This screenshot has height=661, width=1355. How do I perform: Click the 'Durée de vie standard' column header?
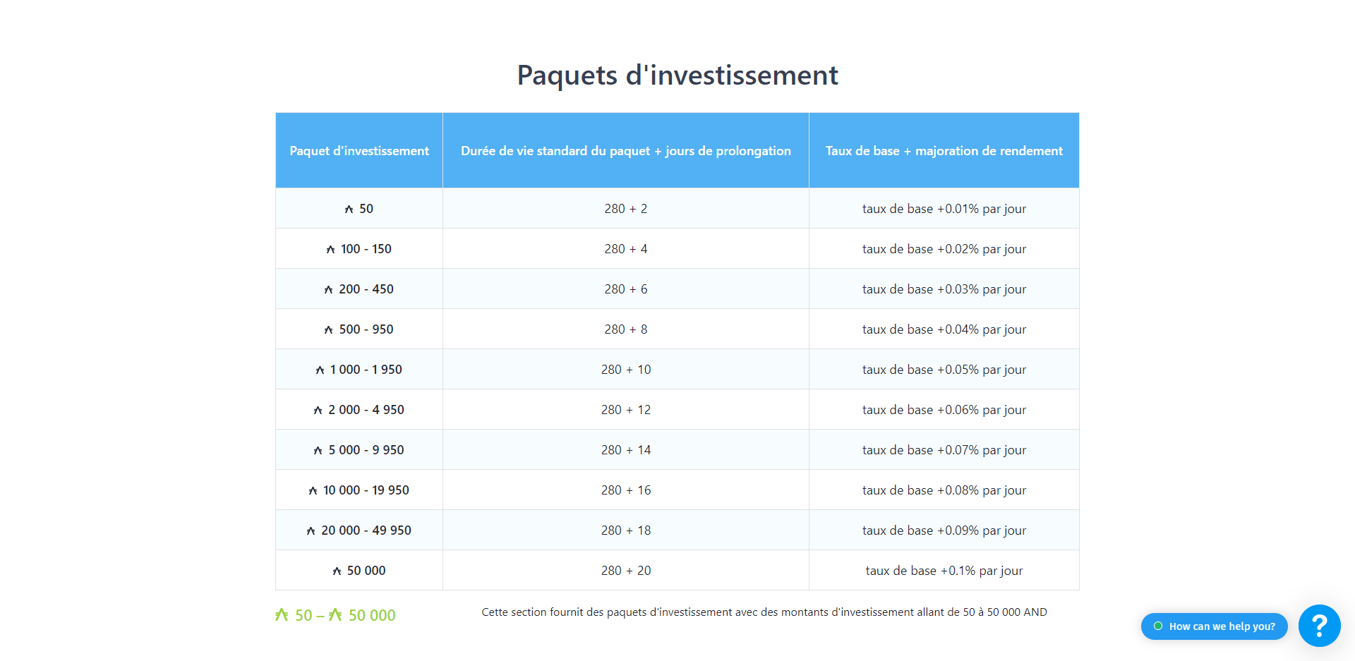coord(625,151)
